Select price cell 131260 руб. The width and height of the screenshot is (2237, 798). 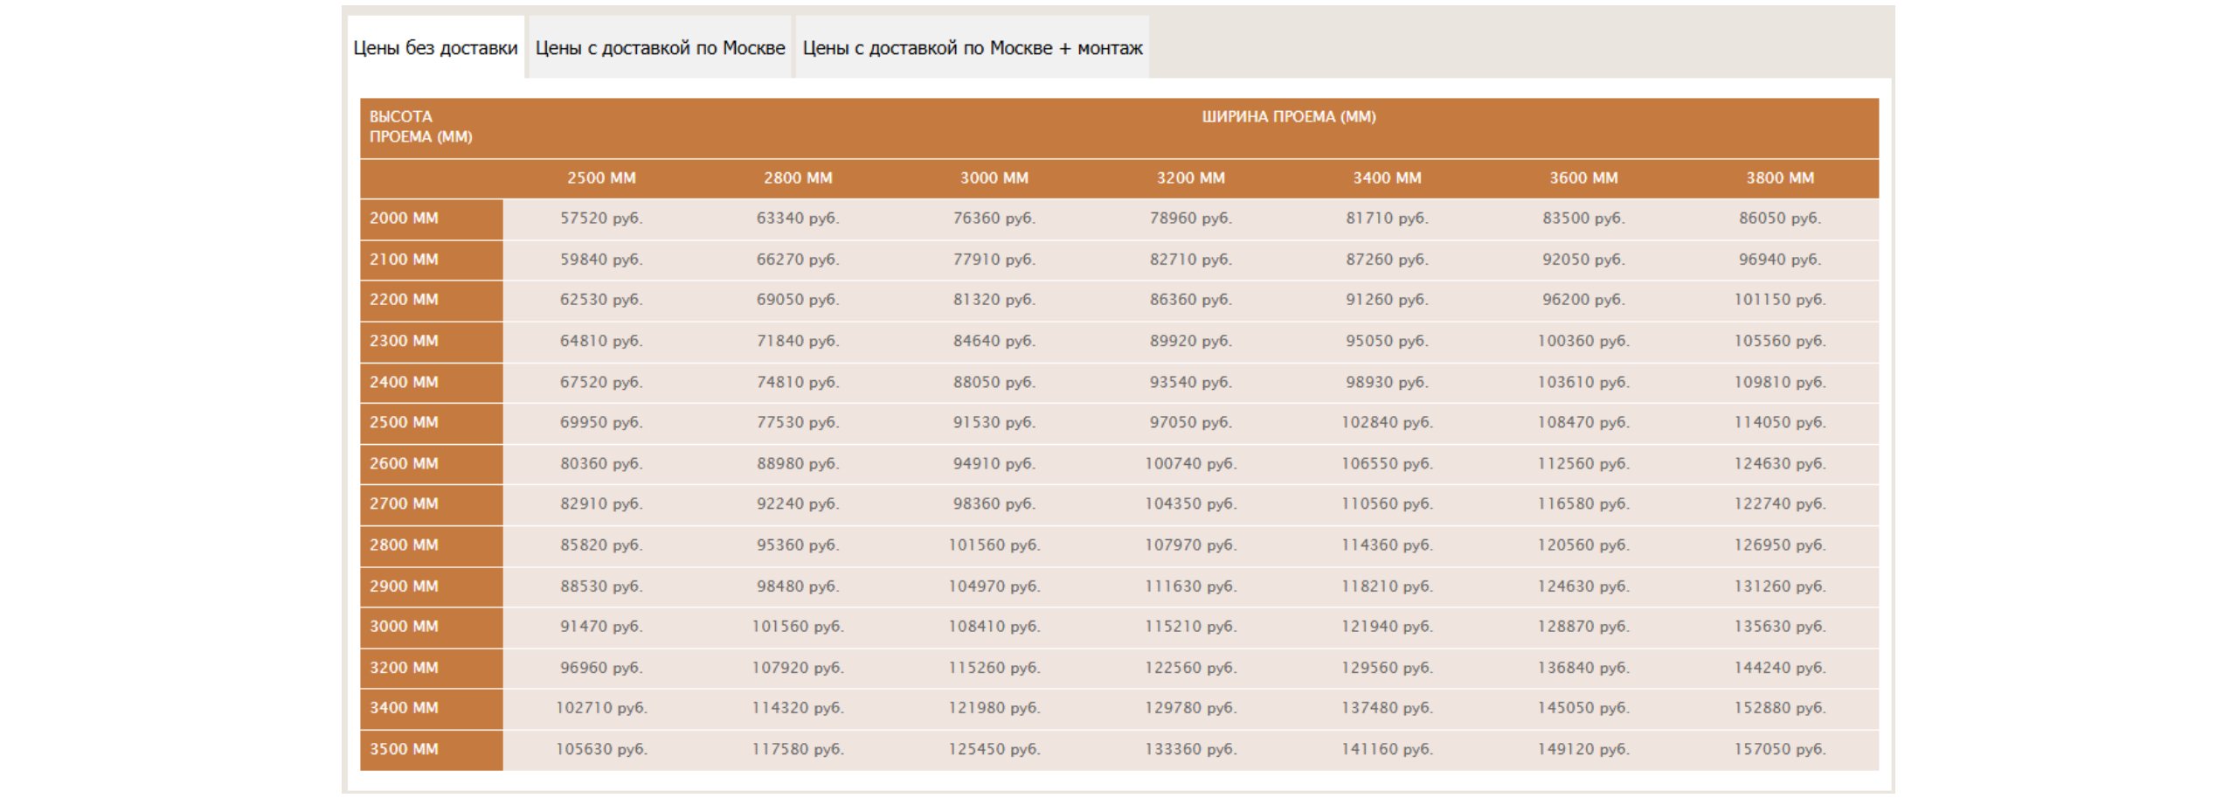[x=1780, y=586]
